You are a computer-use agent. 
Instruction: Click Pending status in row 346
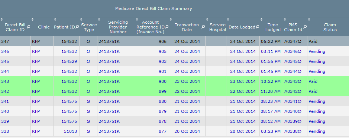point(317,52)
